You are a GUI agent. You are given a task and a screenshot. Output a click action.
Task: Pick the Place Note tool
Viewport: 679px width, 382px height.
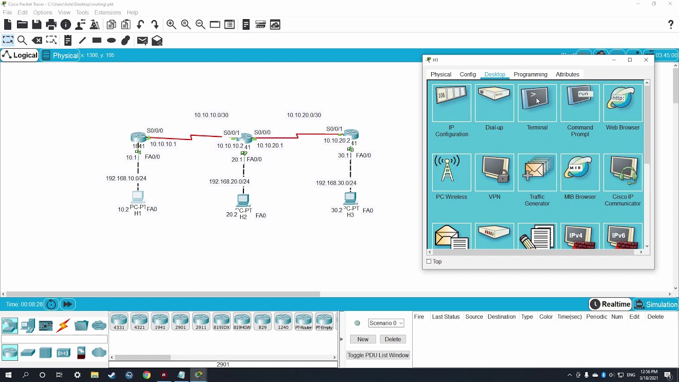68,40
